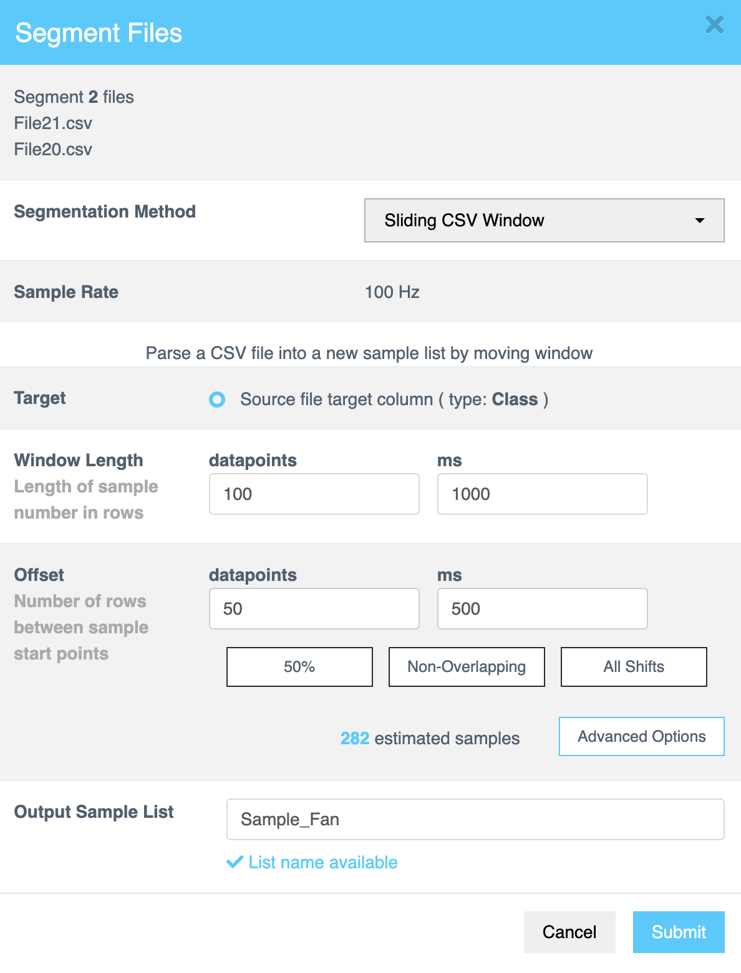Select Non-Overlapping offset mode
Screen dimensions: 741x973
pyautogui.click(x=466, y=666)
